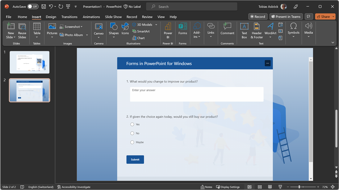339x190 pixels.
Task: Add a Header & Footer
Action: [256, 30]
